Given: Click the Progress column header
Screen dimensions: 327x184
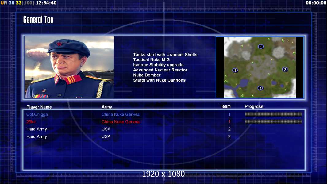Looking at the screenshot, I should pos(254,107).
